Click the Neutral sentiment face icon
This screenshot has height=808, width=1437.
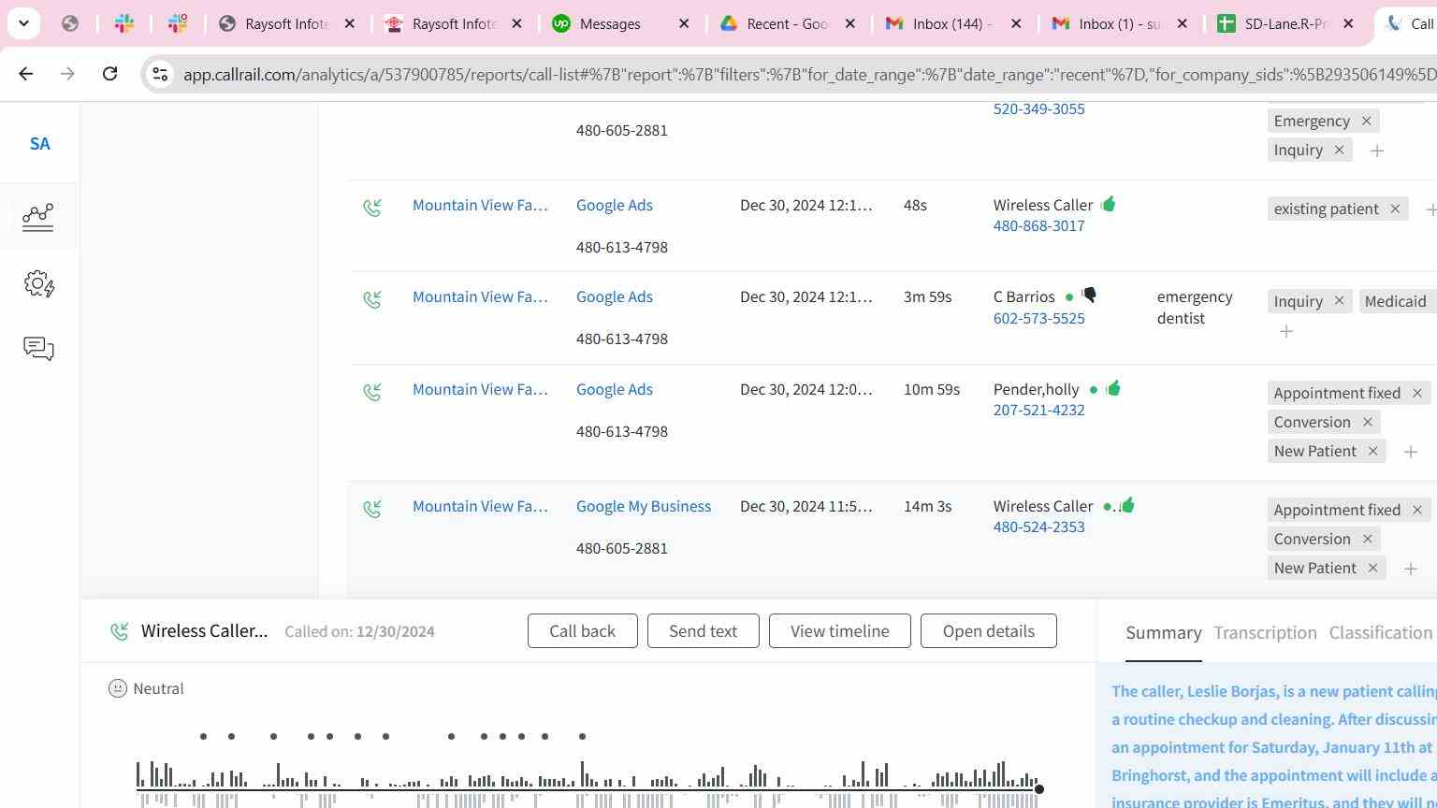[x=118, y=688]
